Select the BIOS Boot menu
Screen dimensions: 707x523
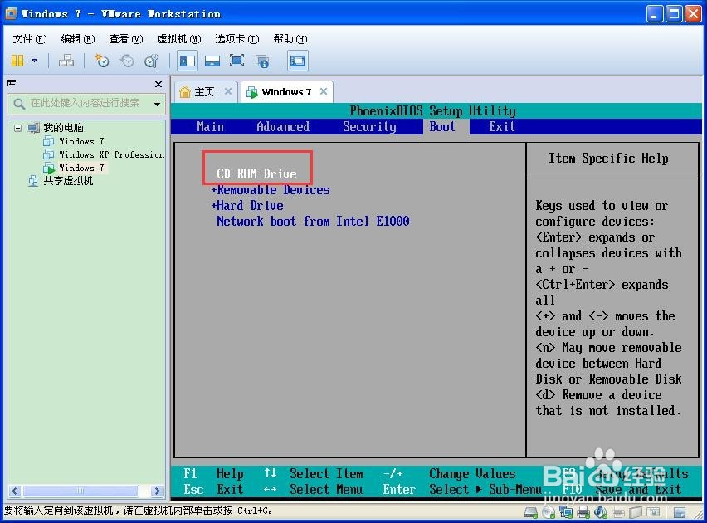(x=442, y=127)
